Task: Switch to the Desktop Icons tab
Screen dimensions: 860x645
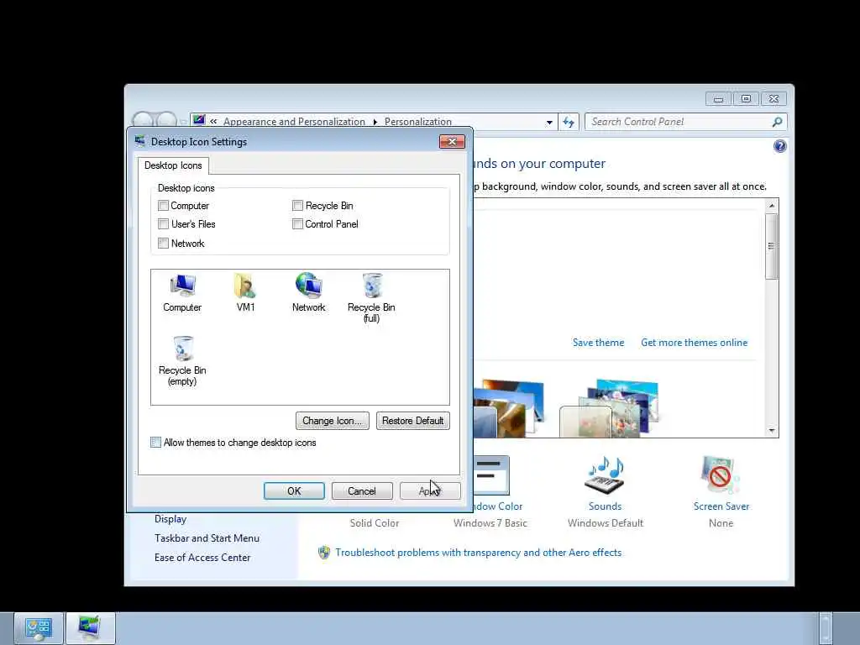Action: [x=173, y=165]
